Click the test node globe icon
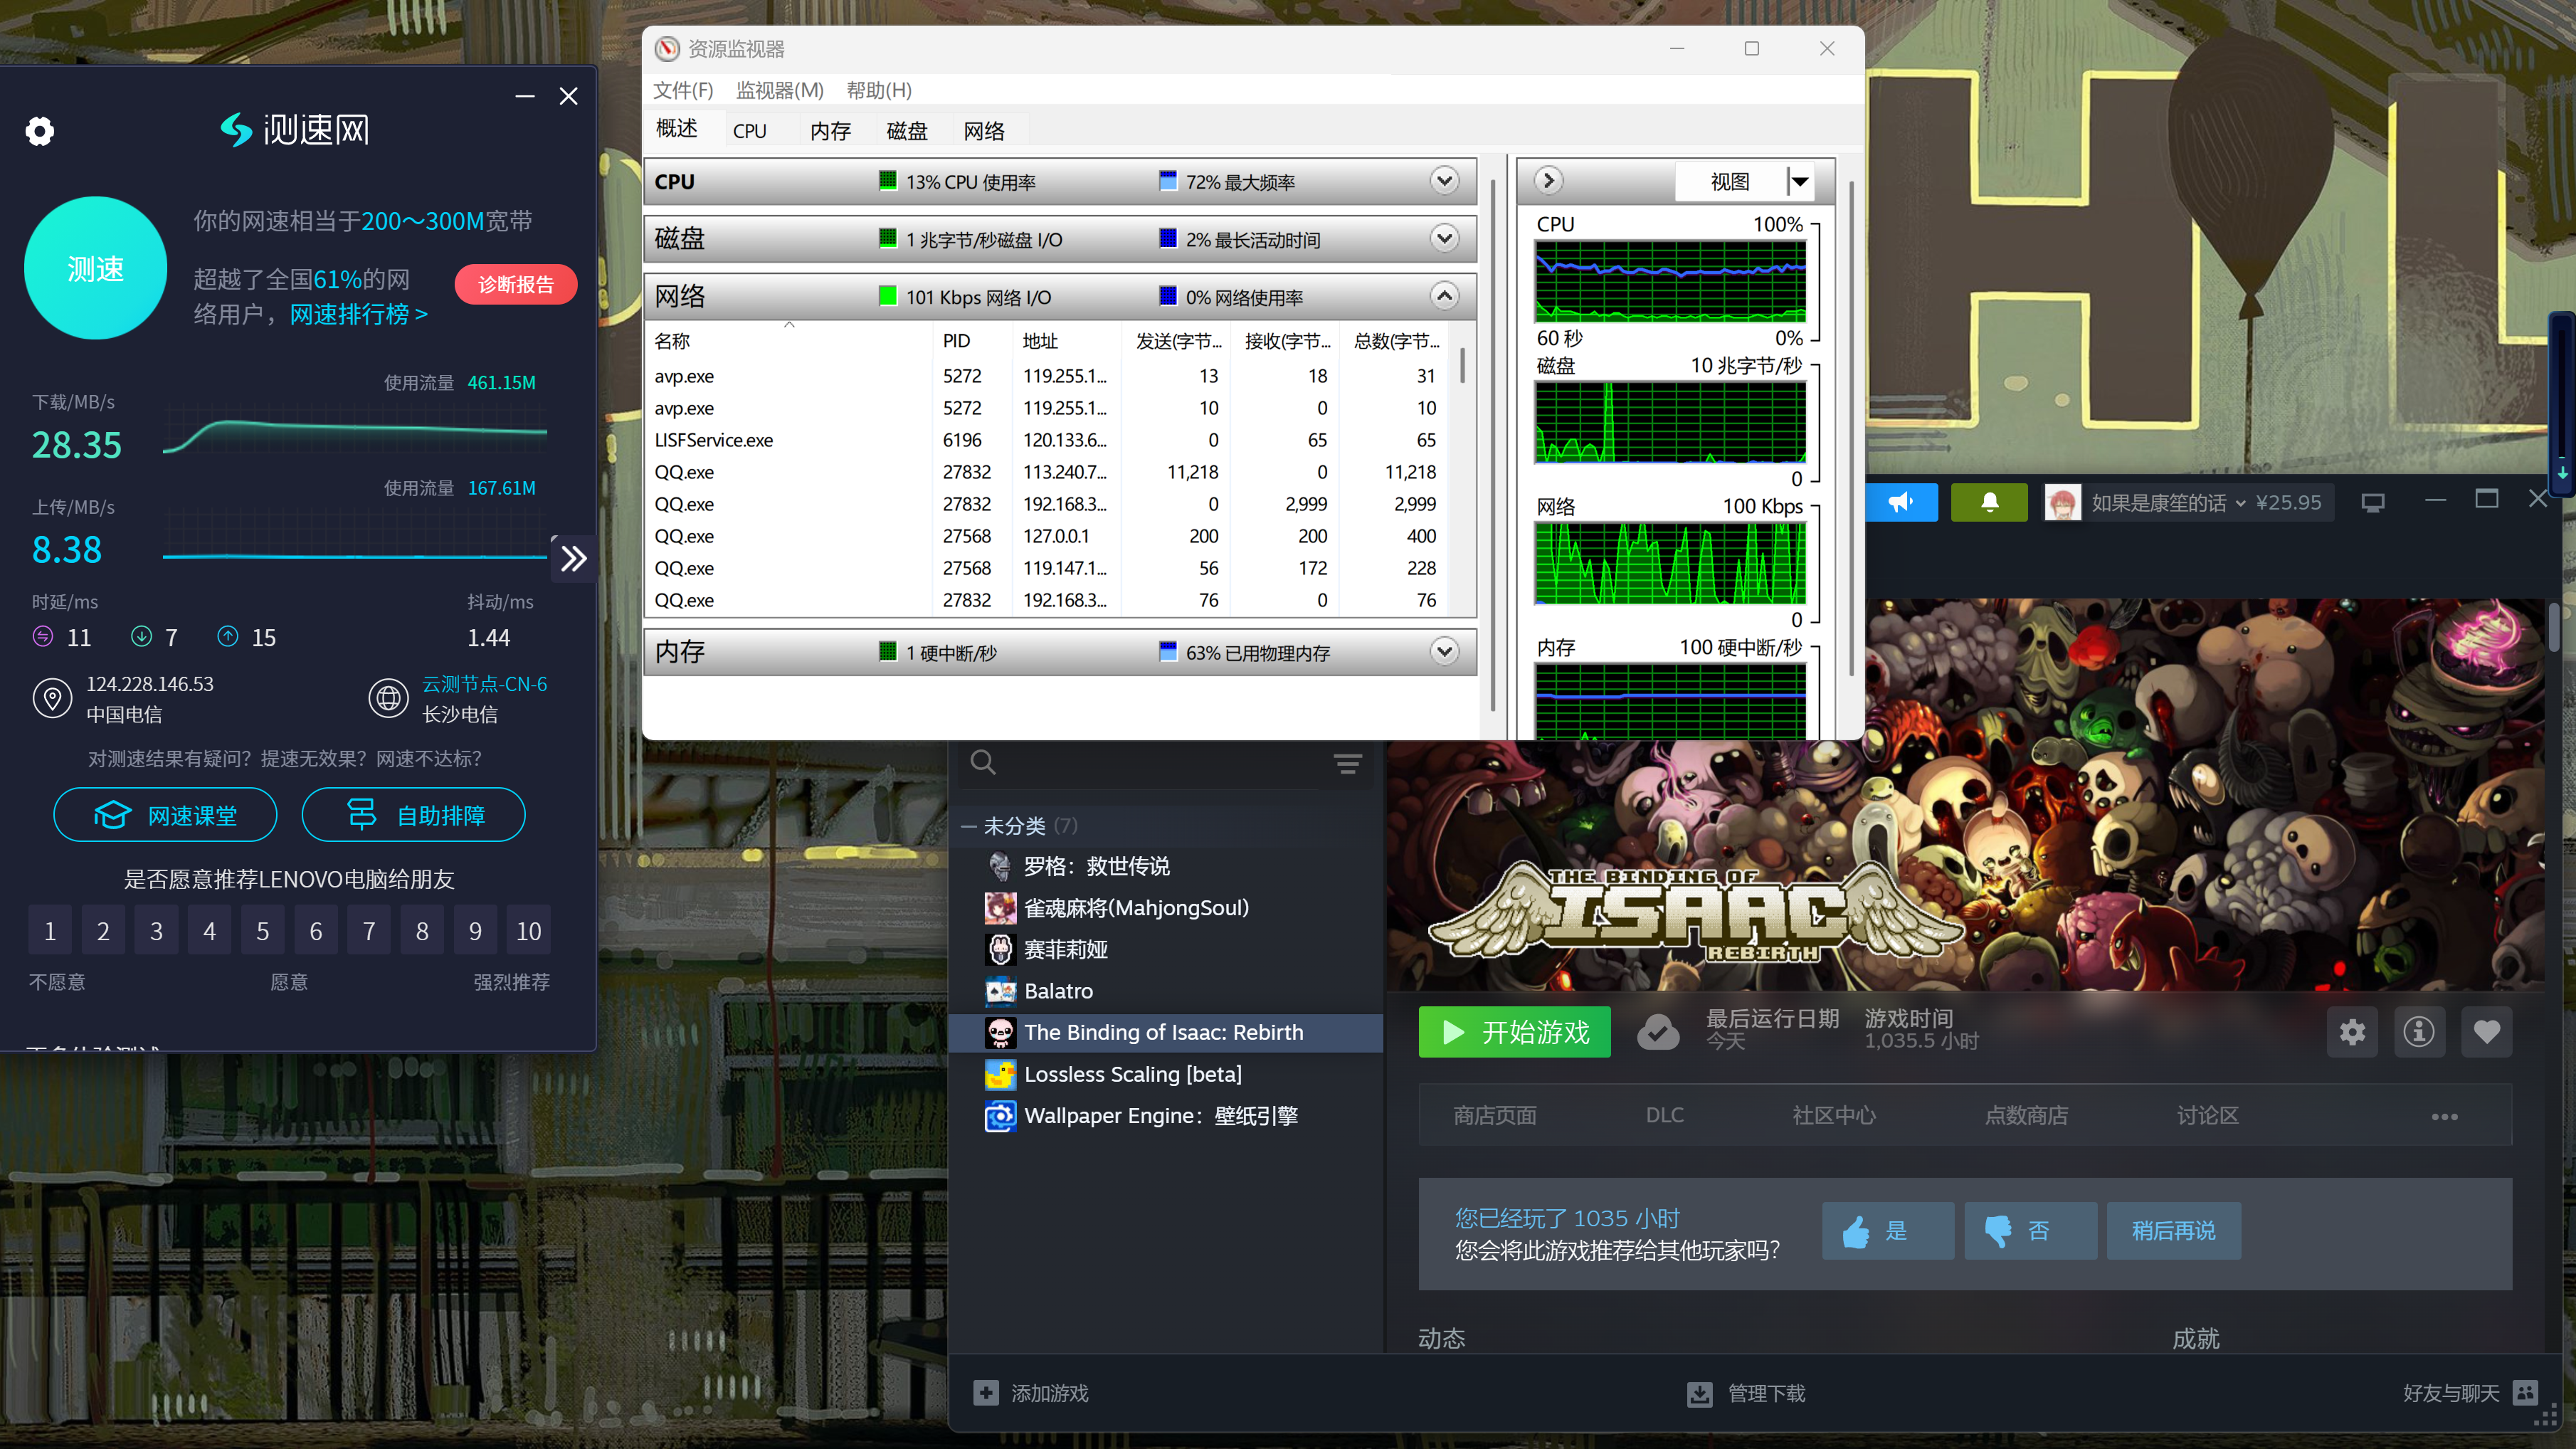This screenshot has width=2576, height=1449. tap(388, 698)
